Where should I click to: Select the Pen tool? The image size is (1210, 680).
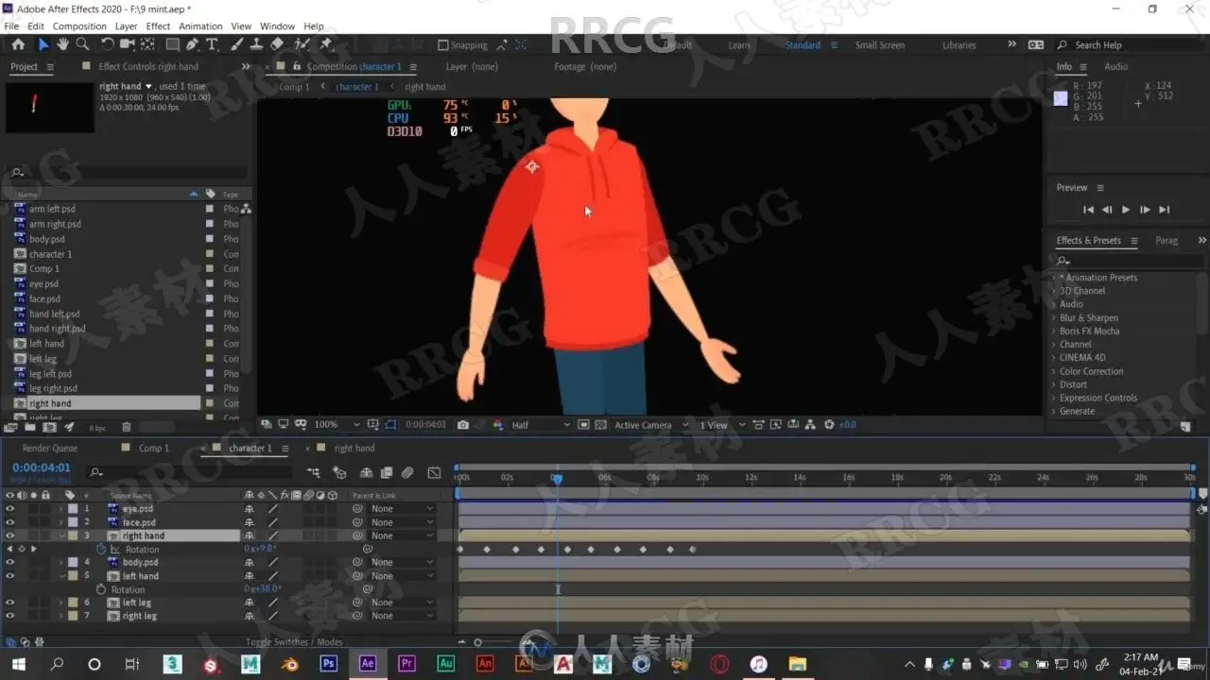tap(193, 44)
